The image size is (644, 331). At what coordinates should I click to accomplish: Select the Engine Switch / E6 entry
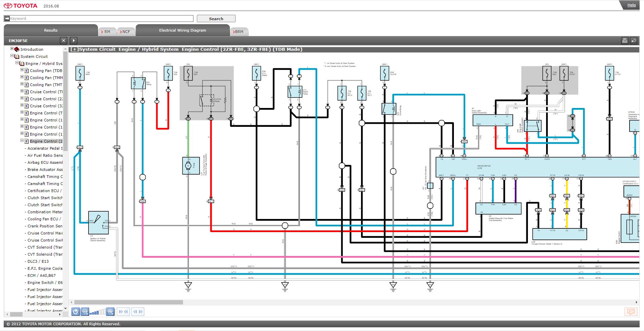[x=45, y=283]
